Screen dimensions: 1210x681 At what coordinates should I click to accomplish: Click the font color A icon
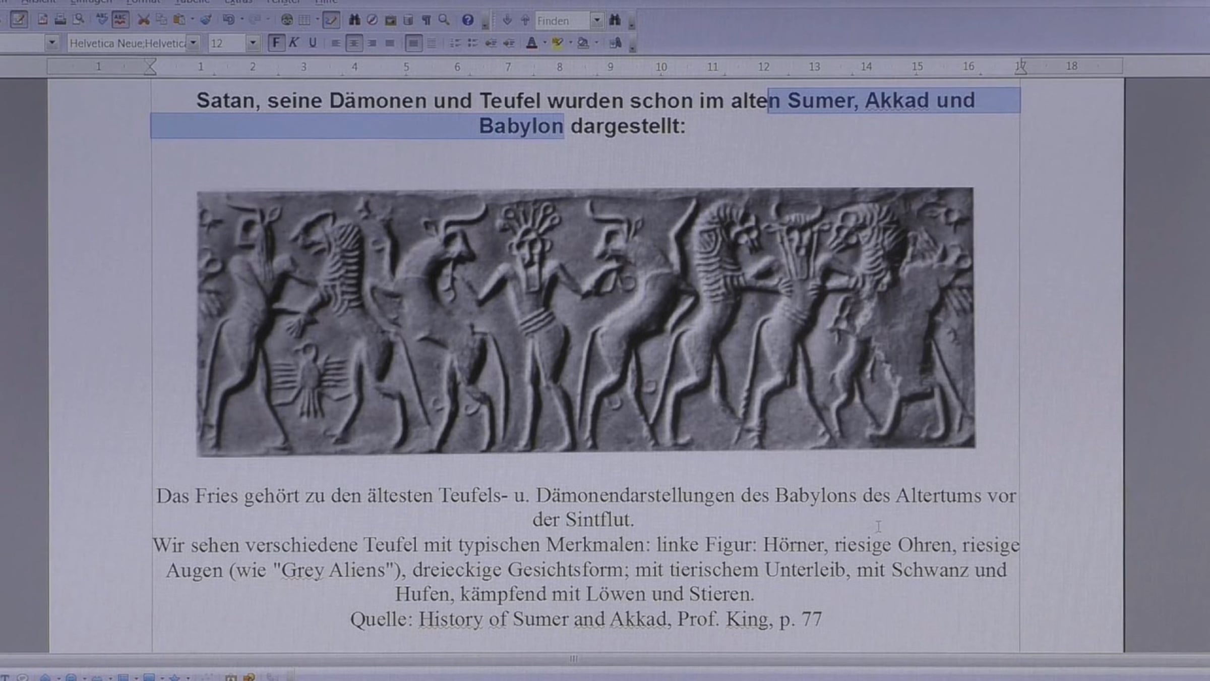pos(531,43)
